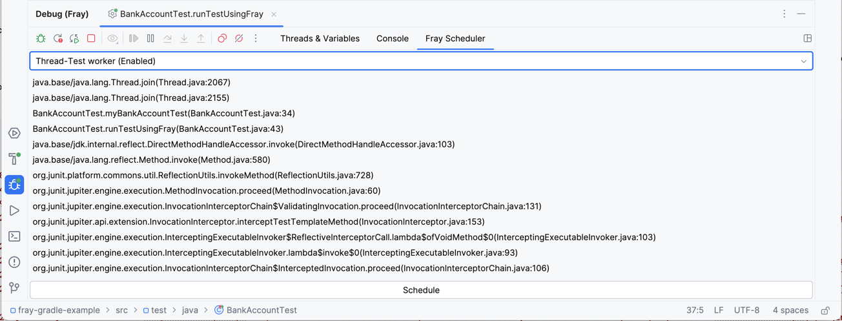Click the 37:5 line column indicator

click(695, 310)
